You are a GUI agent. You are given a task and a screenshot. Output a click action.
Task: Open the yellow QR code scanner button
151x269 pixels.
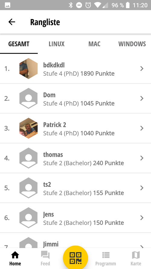pyautogui.click(x=75, y=258)
